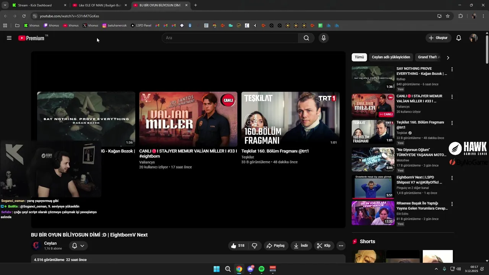Image resolution: width=489 pixels, height=275 pixels.
Task: Open options for EightbornV Next LSPD sidebar video
Action: [452, 178]
